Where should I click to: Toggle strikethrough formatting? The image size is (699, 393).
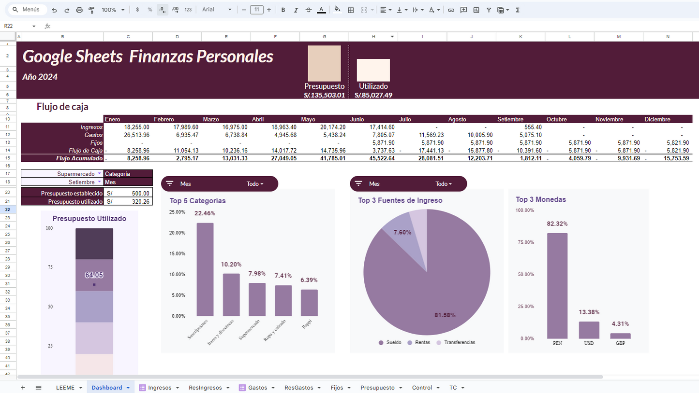pyautogui.click(x=309, y=10)
